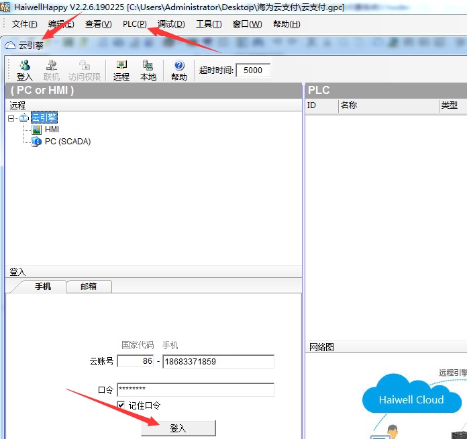
Task: Click the 口令 password input field
Action: tap(195, 390)
